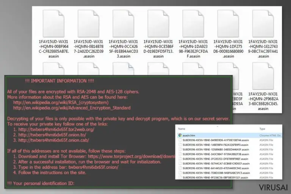291x194 pixels.
Task: Click file icon of SU8DR396 5E744CA7 entry
Action: (x=180, y=163)
